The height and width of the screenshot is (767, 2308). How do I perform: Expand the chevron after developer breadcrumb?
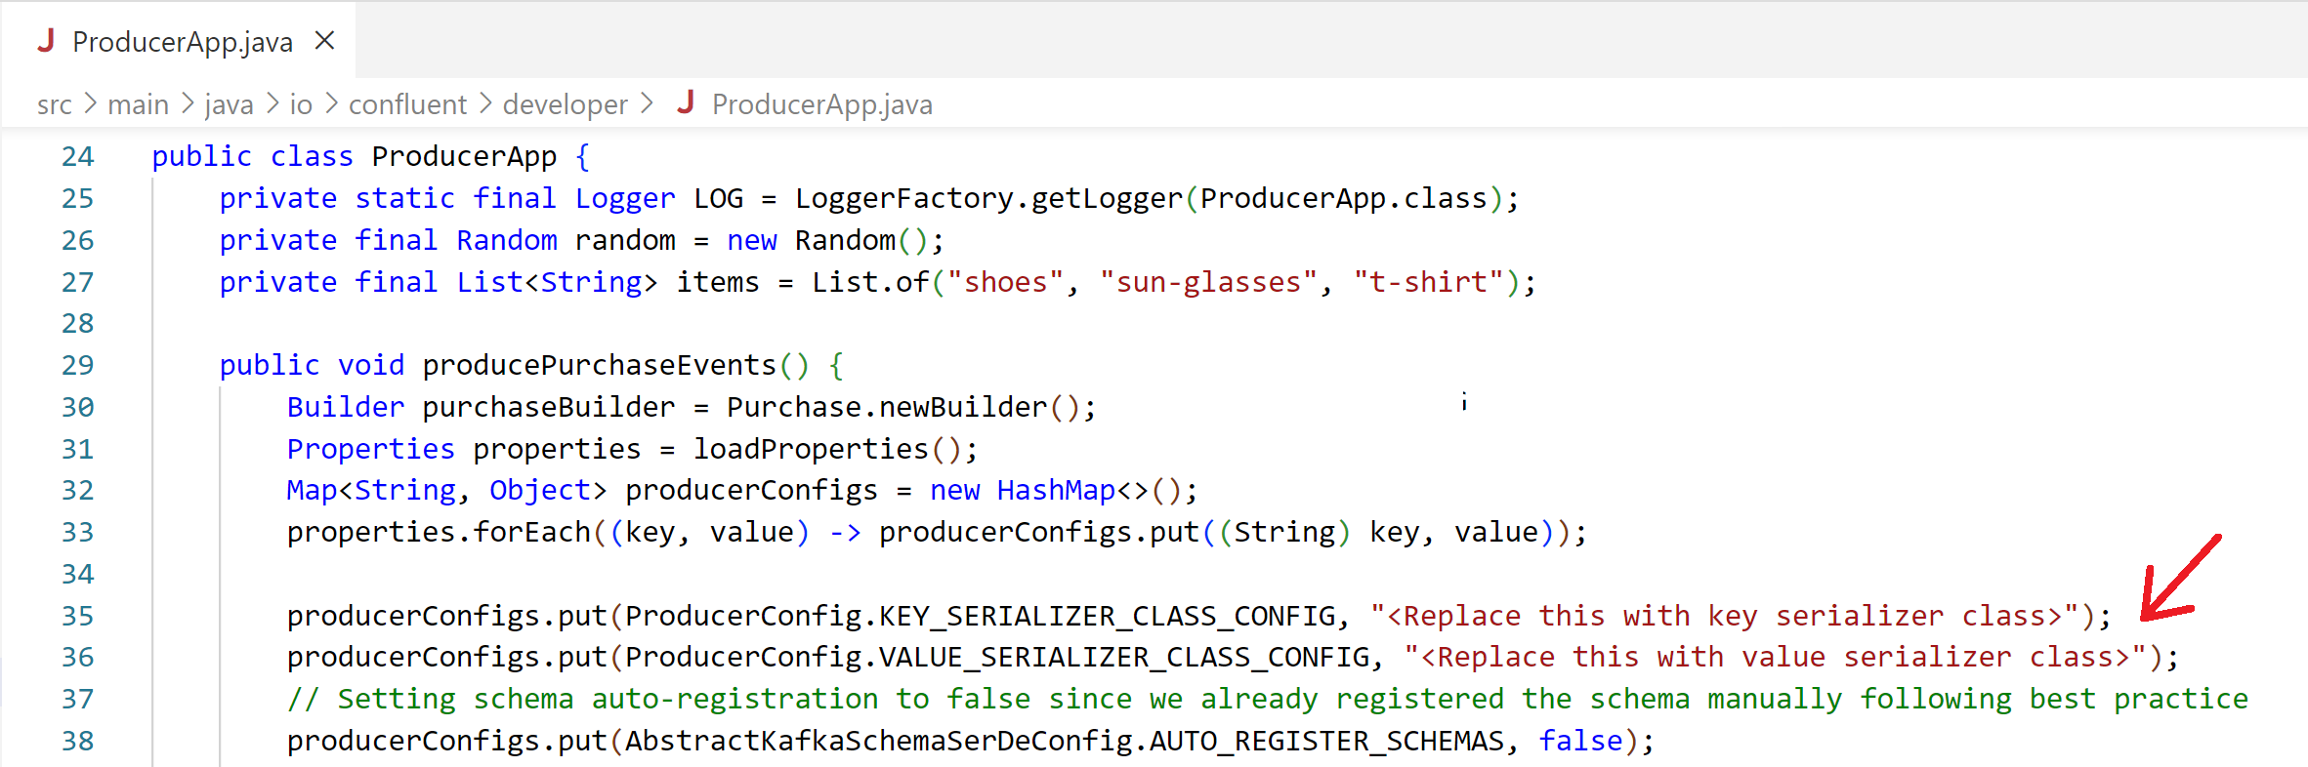647,103
